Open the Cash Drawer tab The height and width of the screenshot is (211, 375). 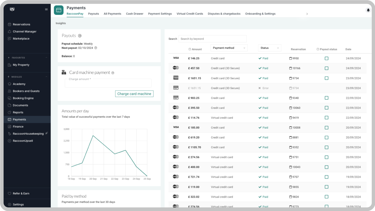click(x=135, y=14)
